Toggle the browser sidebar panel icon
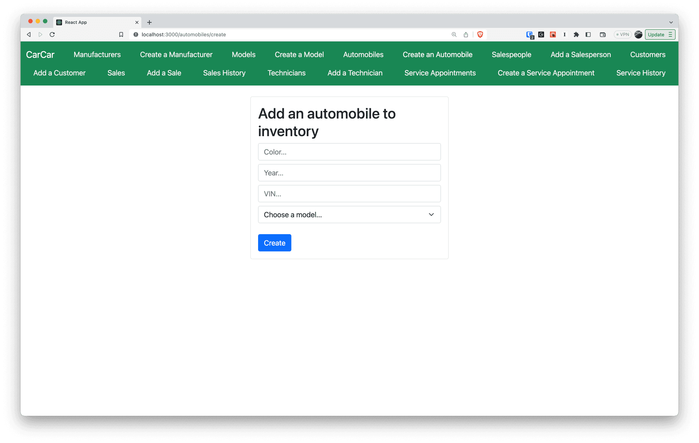Viewport: 699px width, 443px height. (588, 35)
